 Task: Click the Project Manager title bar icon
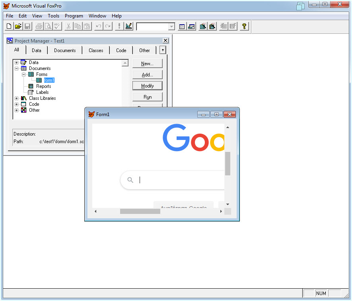pyautogui.click(x=10, y=41)
